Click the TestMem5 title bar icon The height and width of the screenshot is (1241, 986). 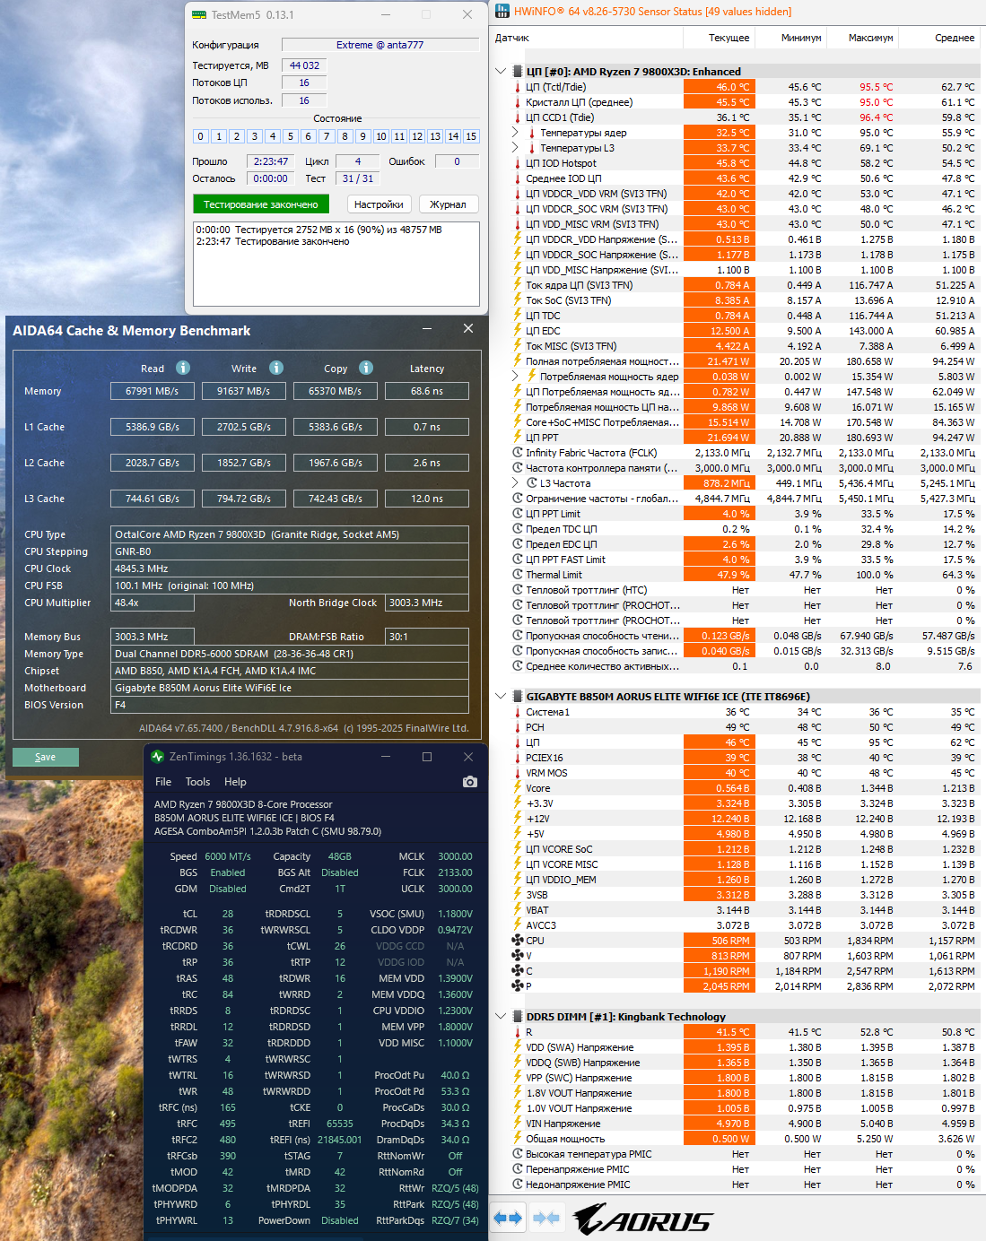click(x=199, y=14)
